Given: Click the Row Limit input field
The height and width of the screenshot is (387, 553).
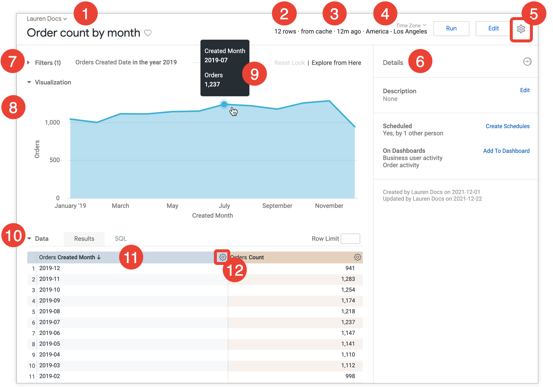Looking at the screenshot, I should 350,239.
